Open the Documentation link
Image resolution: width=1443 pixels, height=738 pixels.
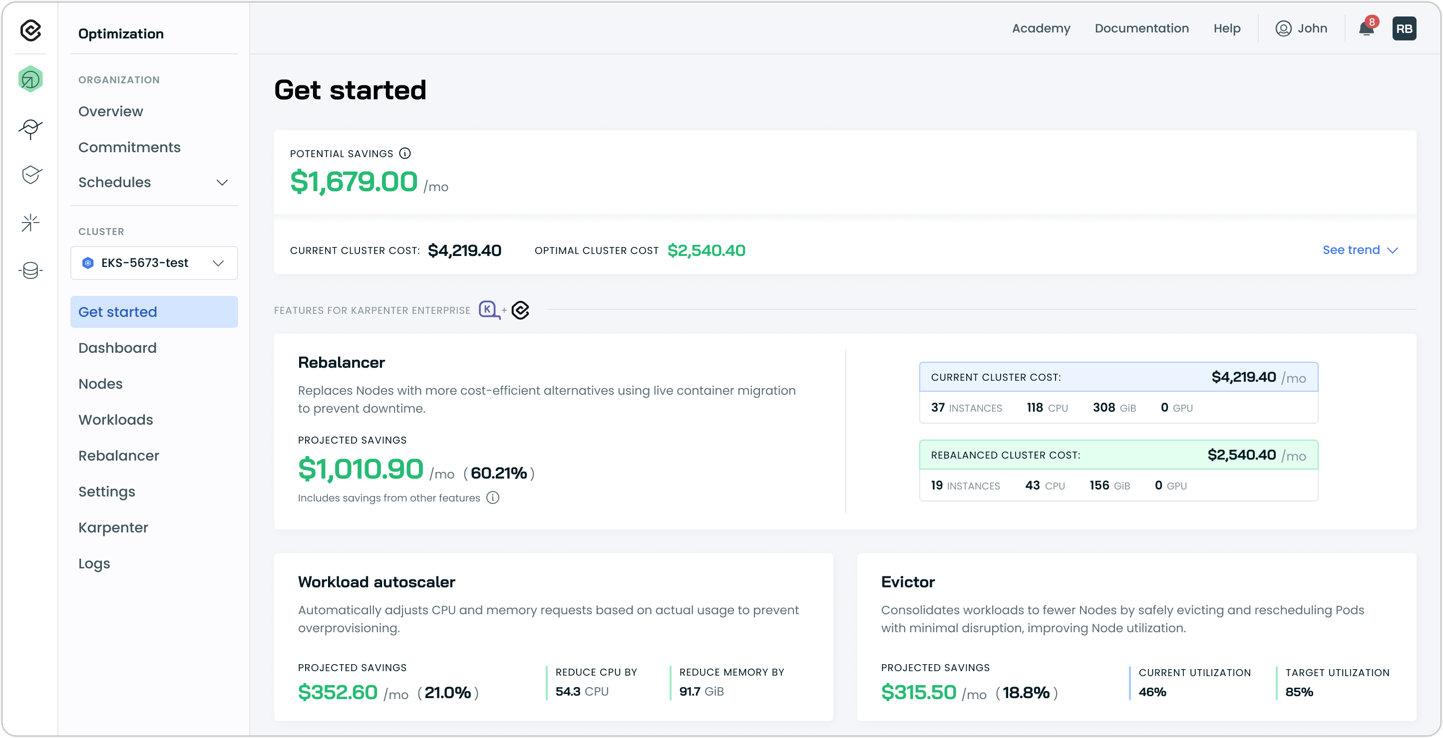tap(1141, 28)
